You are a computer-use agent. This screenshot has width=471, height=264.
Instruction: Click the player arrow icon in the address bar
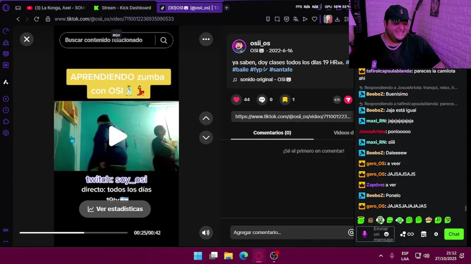click(x=305, y=19)
